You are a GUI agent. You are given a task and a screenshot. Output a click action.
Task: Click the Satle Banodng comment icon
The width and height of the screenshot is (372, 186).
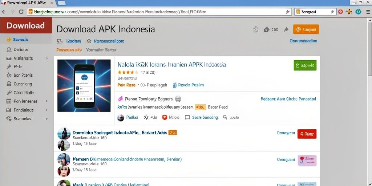point(187,117)
